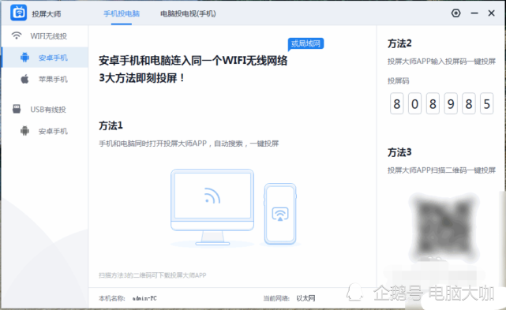Click the Apple logo icon
The height and width of the screenshot is (310, 506).
tap(24, 79)
